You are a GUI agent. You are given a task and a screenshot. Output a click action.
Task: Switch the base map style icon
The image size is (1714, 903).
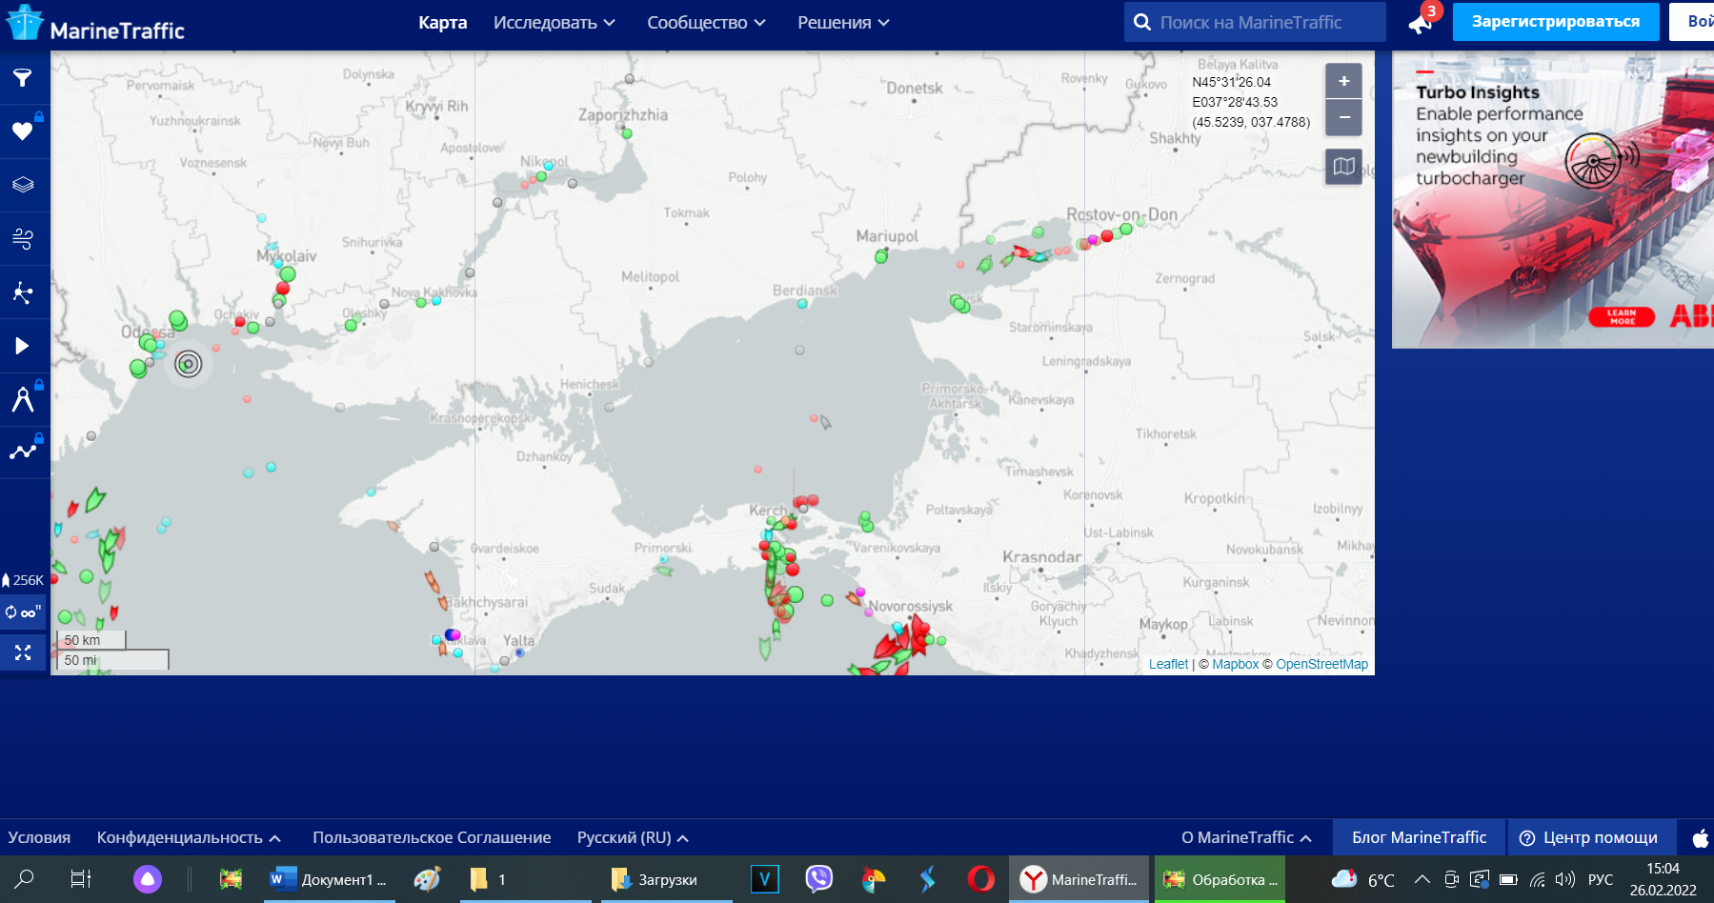click(1343, 167)
